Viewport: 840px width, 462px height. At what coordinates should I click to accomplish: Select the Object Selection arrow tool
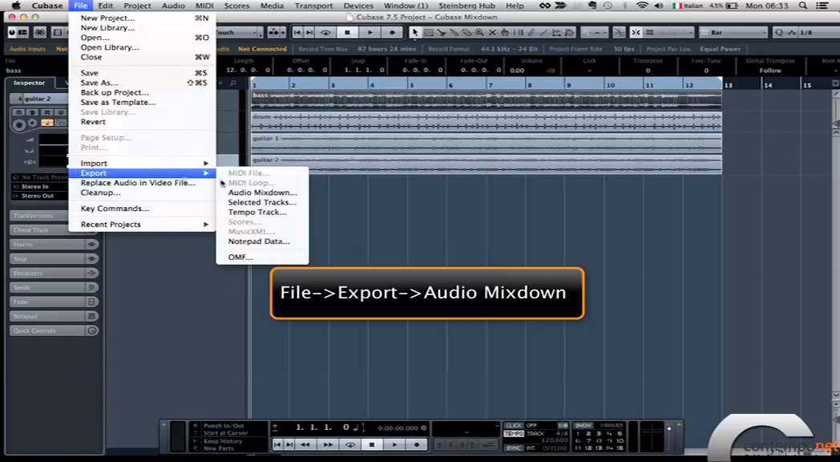[414, 33]
